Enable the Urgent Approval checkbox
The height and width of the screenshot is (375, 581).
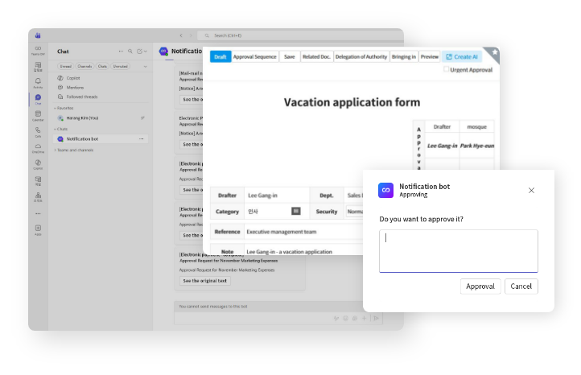[447, 70]
